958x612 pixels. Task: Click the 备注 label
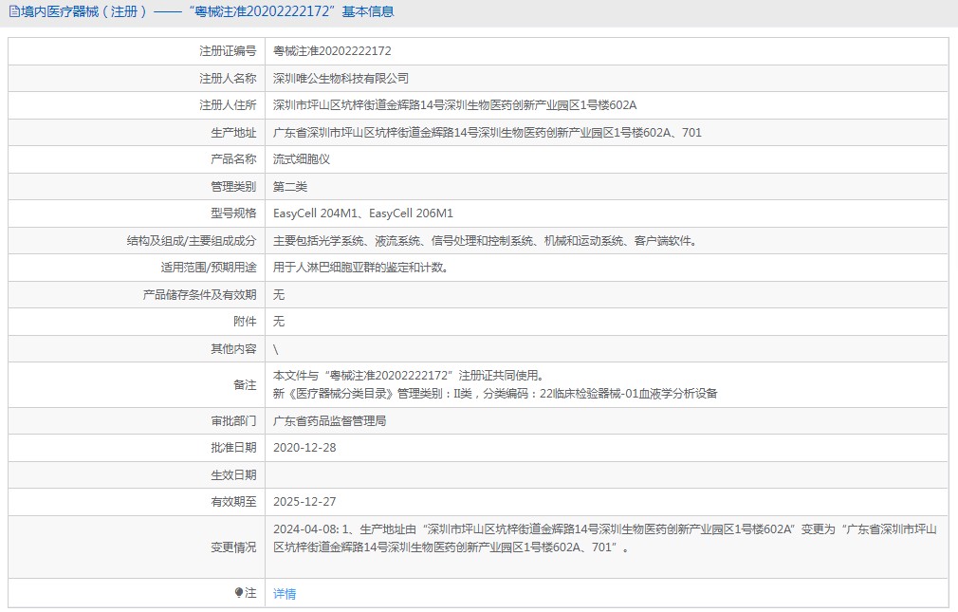245,384
